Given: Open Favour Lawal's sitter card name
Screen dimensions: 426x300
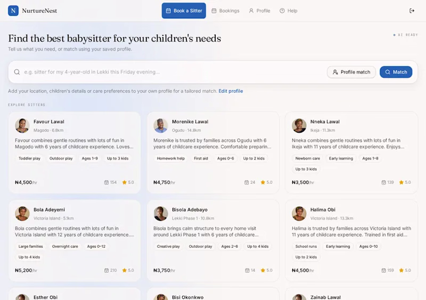Looking at the screenshot, I should coord(49,121).
